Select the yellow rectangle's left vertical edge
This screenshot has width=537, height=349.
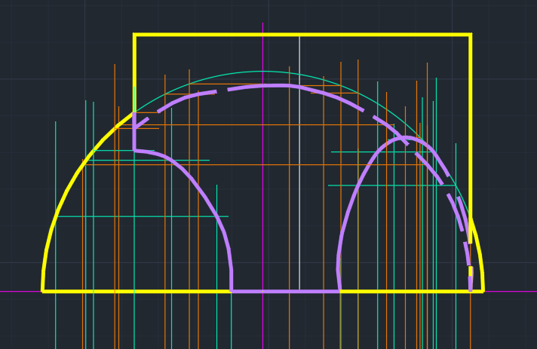134,74
